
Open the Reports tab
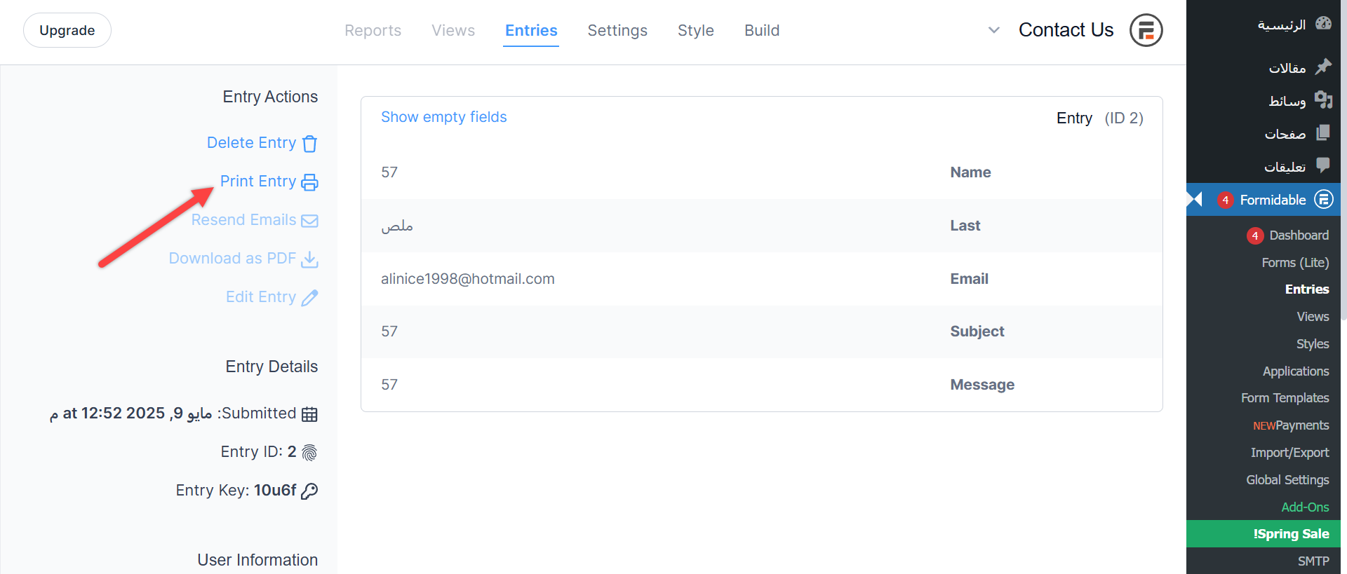tap(373, 31)
